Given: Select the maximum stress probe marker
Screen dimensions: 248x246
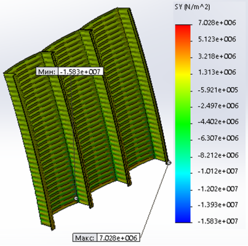Looking at the screenshot, I should point(169,163).
